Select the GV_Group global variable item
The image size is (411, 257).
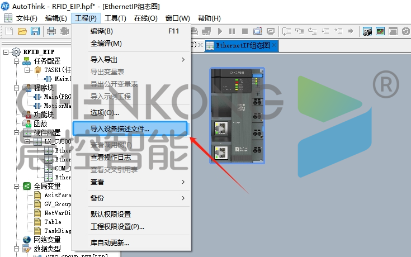point(58,204)
